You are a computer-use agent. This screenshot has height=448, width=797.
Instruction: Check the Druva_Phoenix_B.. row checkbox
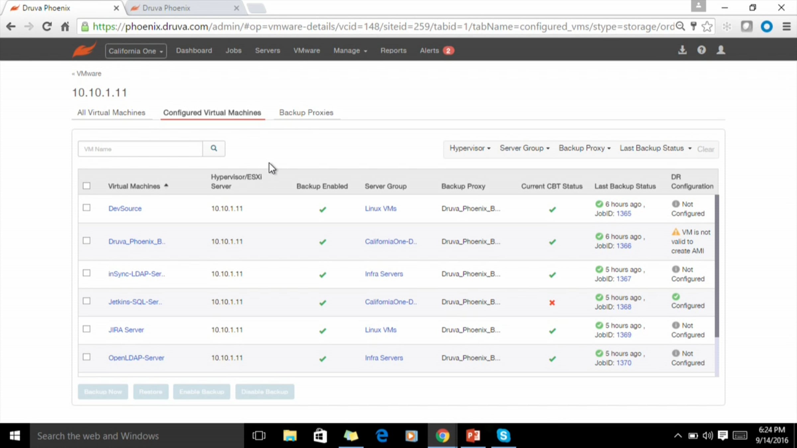coord(87,241)
